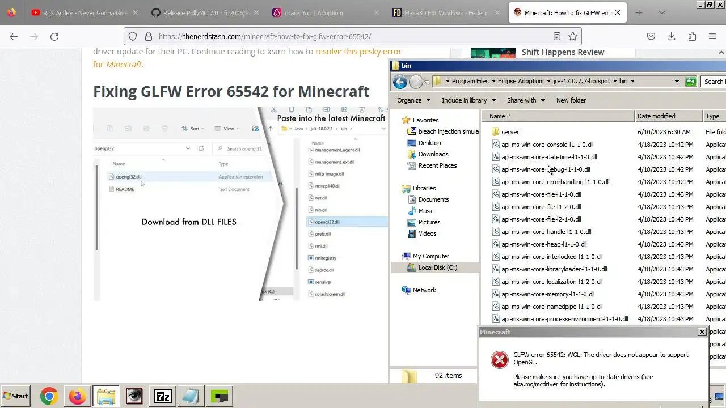
Task: Open Firefox downloads panel
Action: (x=672, y=36)
